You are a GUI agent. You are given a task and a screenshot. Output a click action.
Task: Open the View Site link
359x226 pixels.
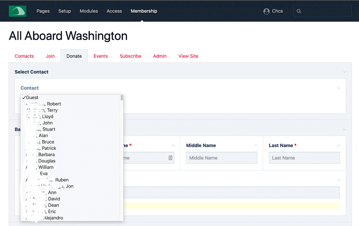point(188,56)
